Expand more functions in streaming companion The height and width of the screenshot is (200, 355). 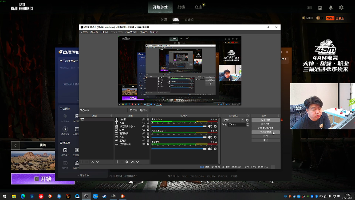tap(83, 175)
